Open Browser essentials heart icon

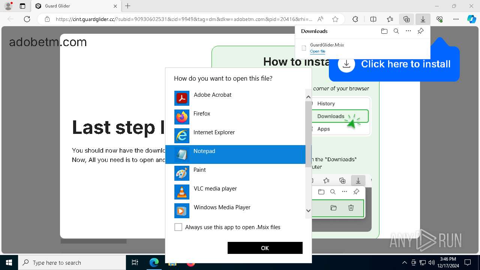click(439, 19)
